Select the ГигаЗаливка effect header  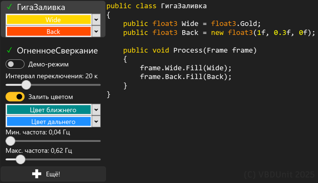point(41,7)
